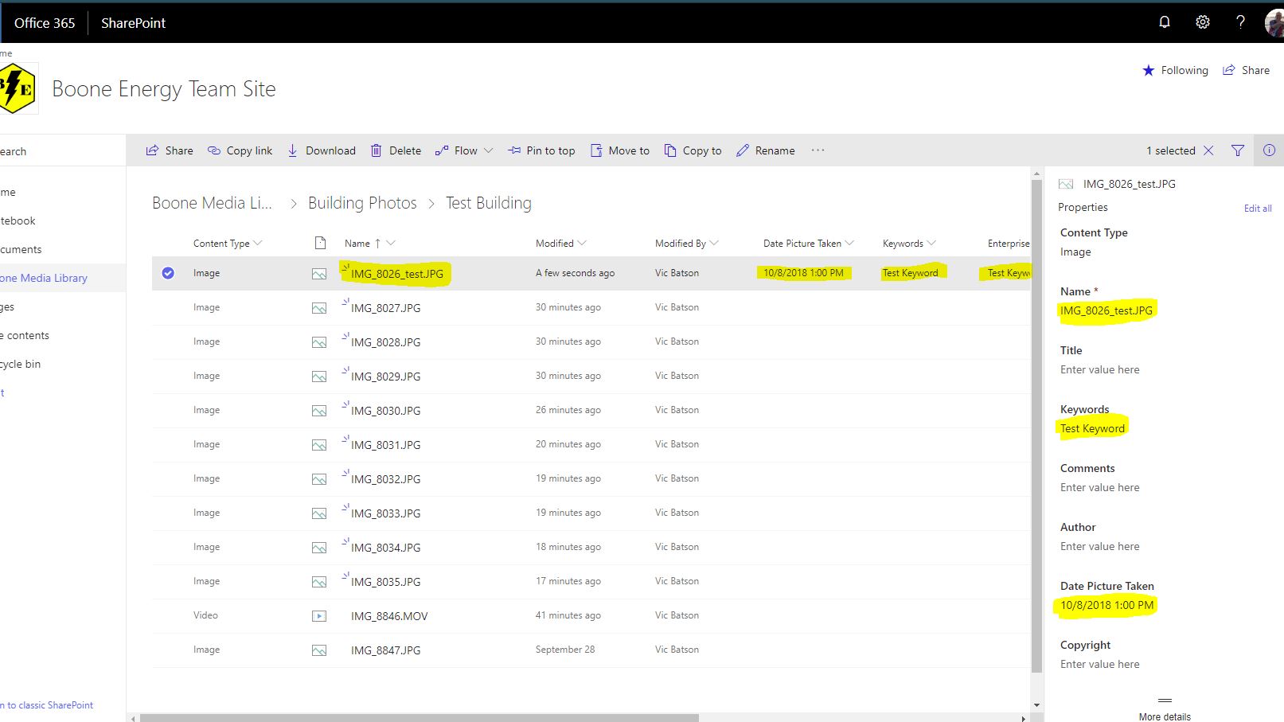This screenshot has height=722, width=1284.
Task: Click the Boone Energy Team Site title
Action: 164,89
